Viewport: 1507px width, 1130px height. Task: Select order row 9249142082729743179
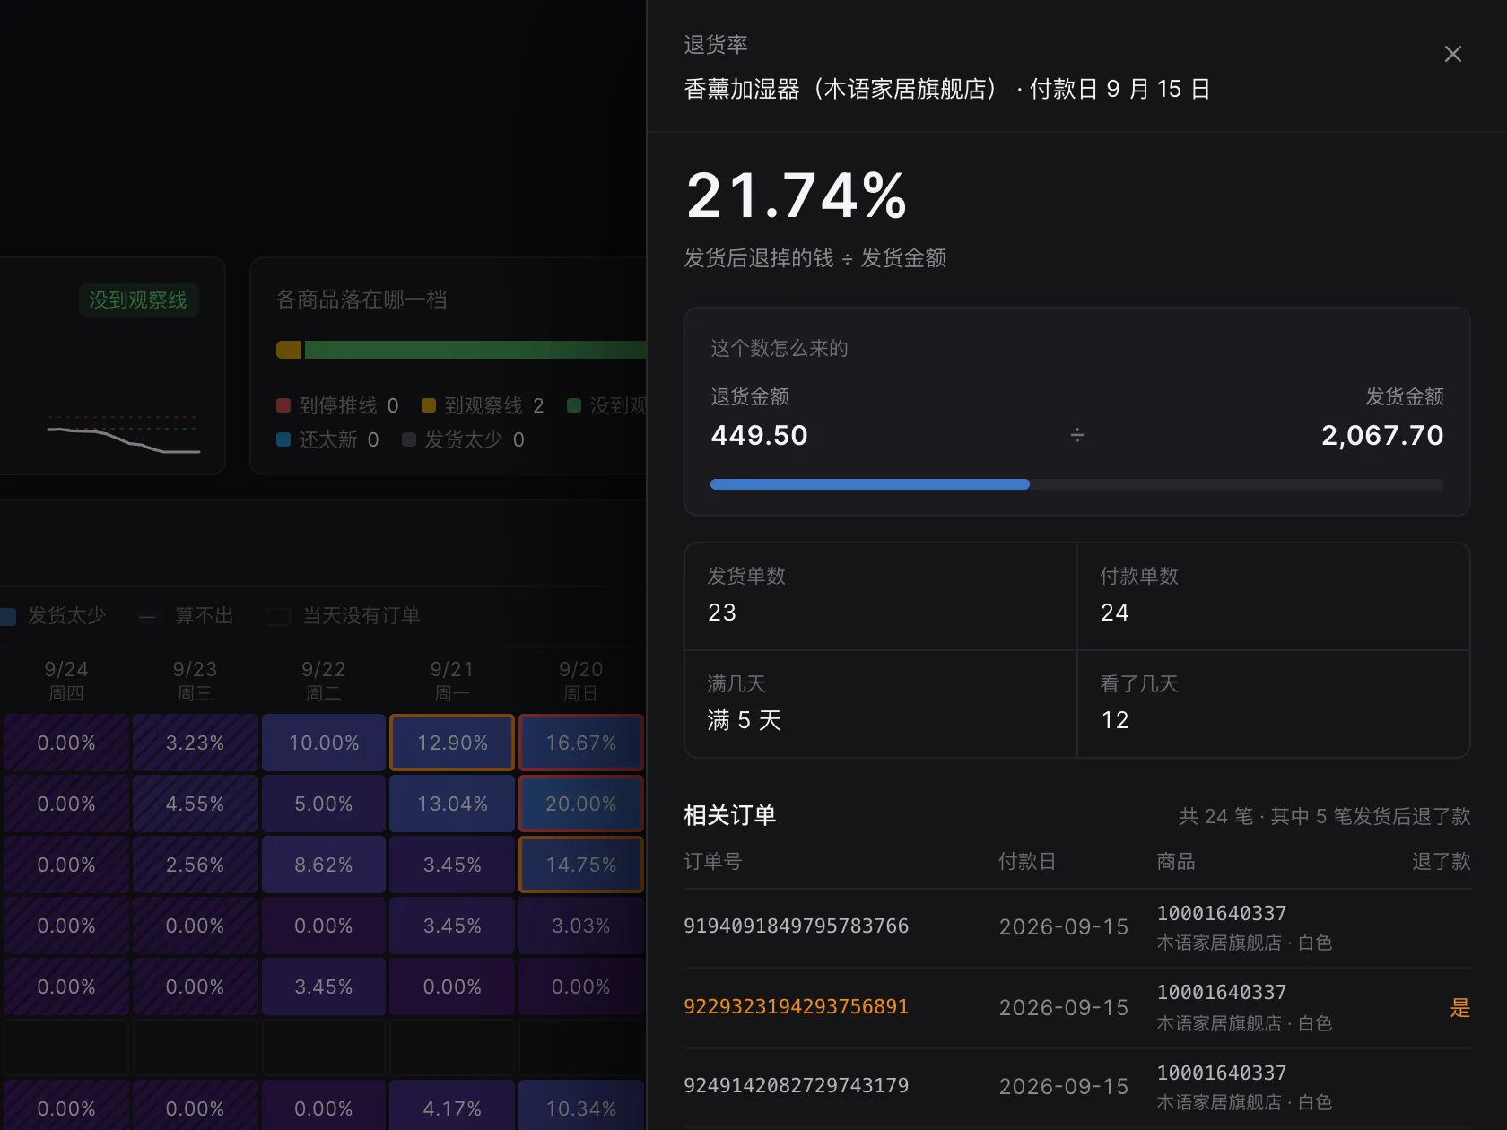click(1076, 1087)
